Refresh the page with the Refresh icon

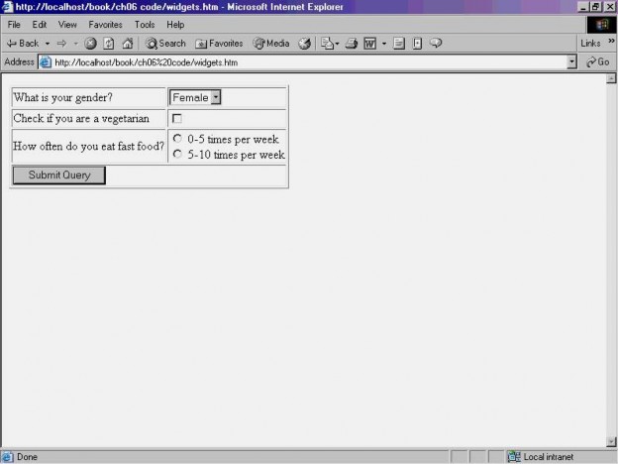point(108,44)
